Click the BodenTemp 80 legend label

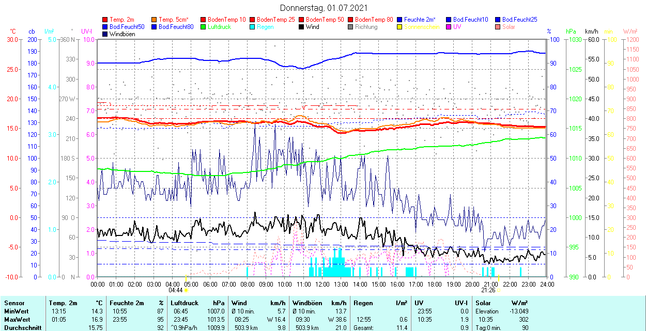[x=374, y=20]
